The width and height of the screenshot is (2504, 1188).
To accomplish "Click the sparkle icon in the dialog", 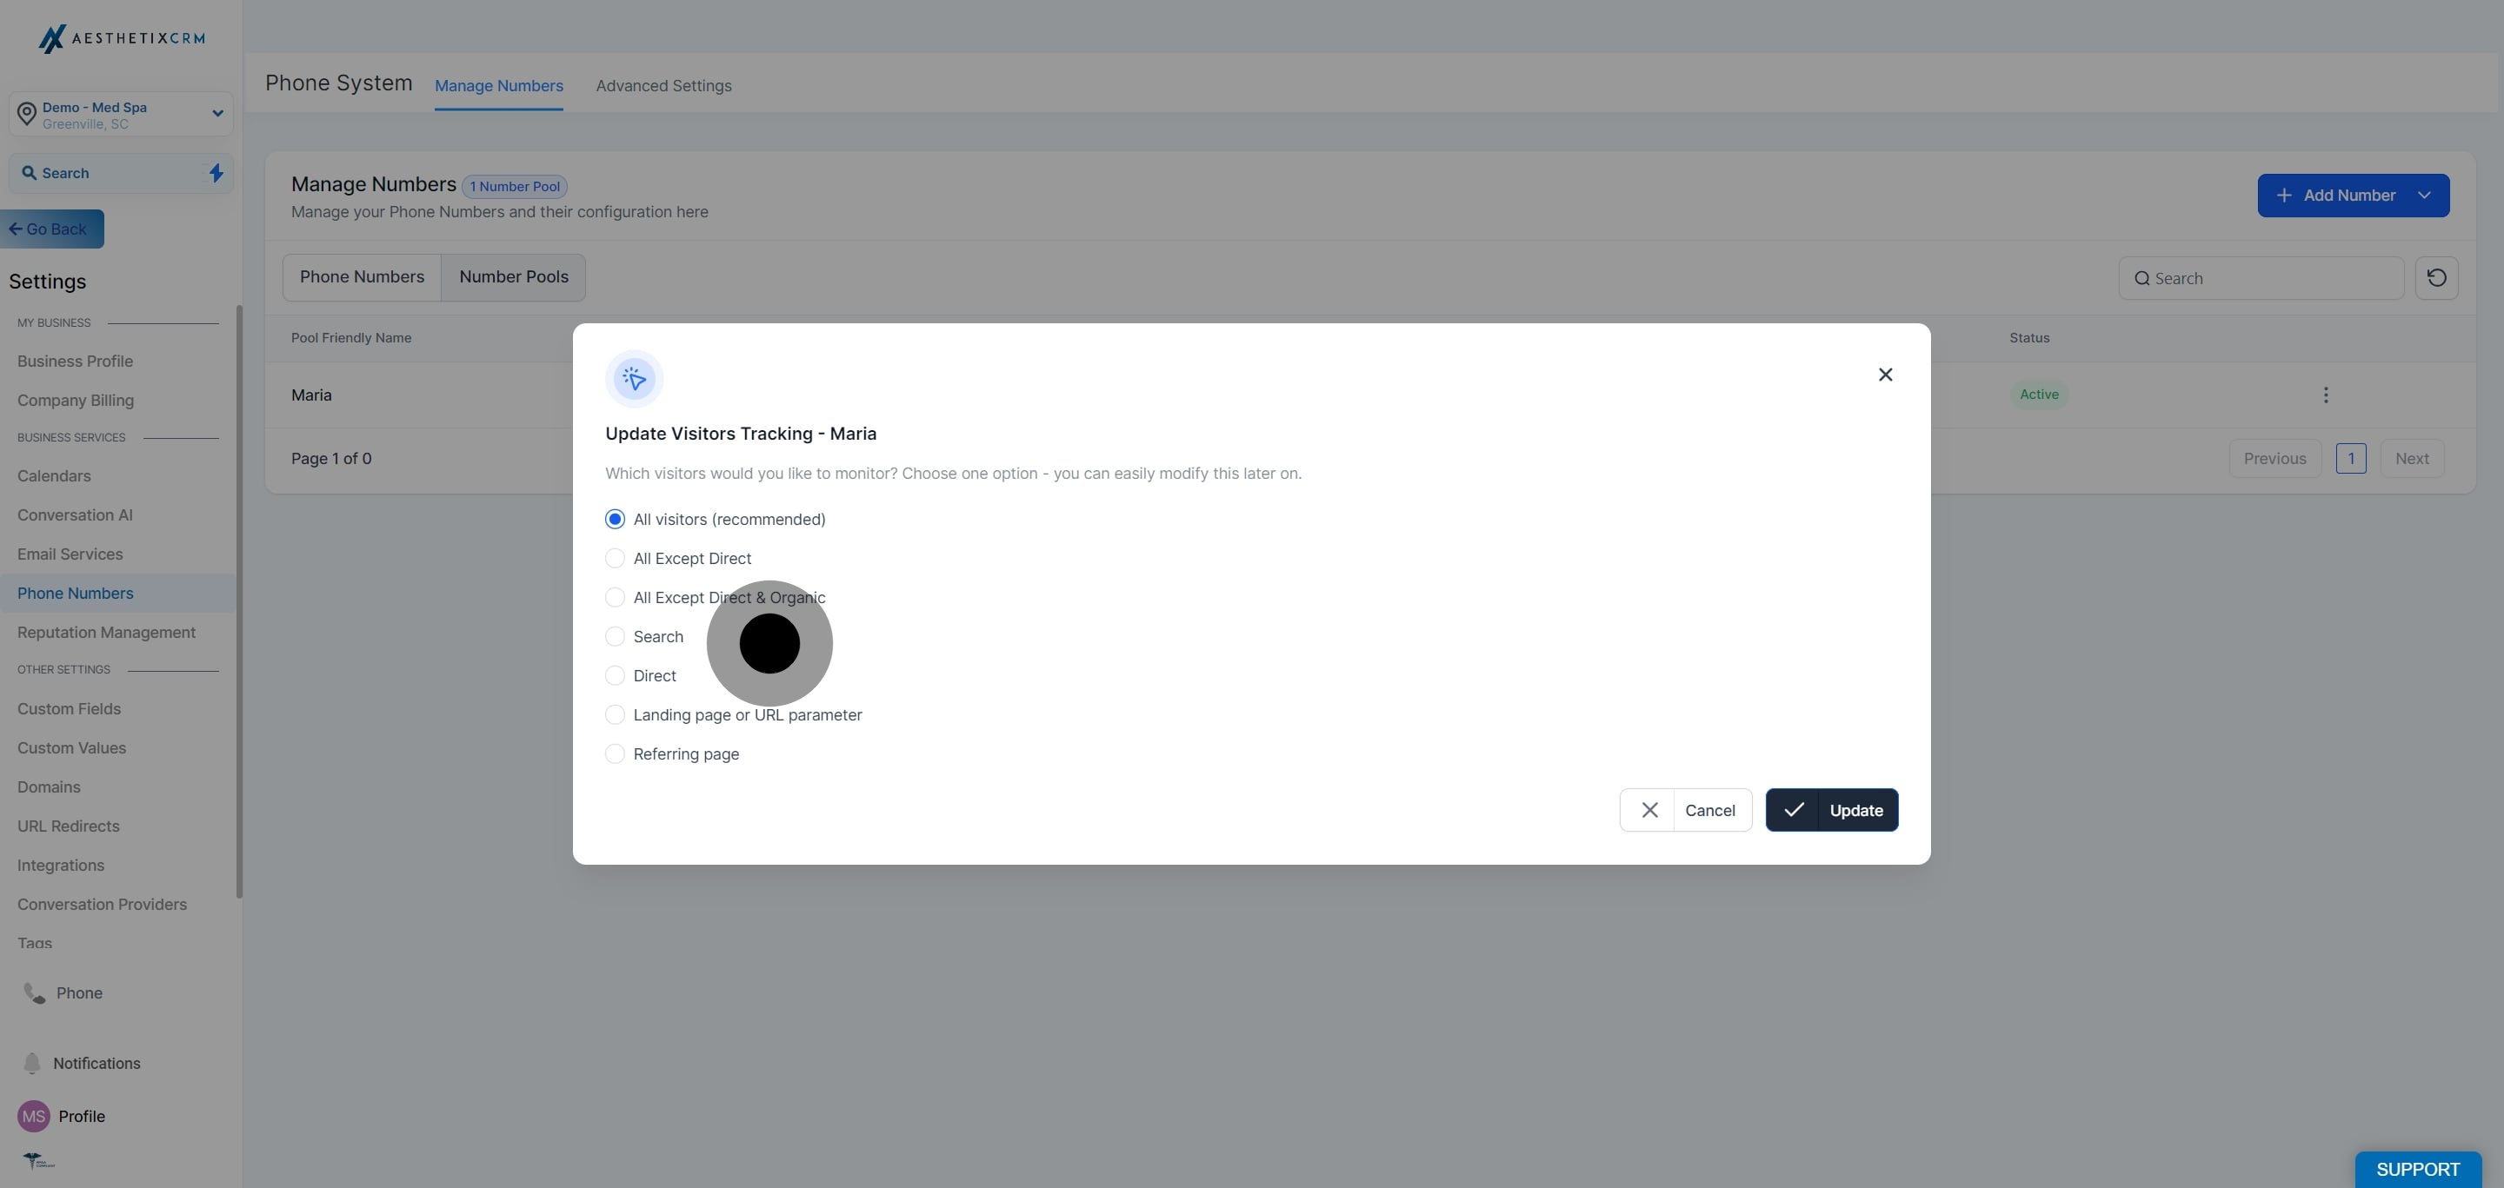I will [634, 379].
